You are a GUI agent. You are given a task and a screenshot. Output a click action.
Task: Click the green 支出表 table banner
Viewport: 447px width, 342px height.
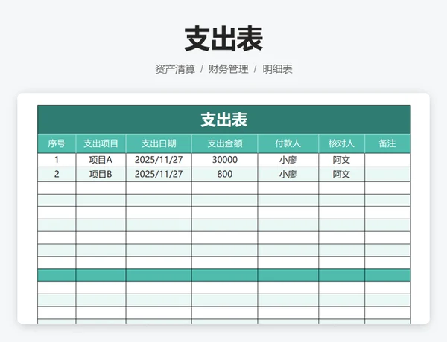tap(224, 120)
